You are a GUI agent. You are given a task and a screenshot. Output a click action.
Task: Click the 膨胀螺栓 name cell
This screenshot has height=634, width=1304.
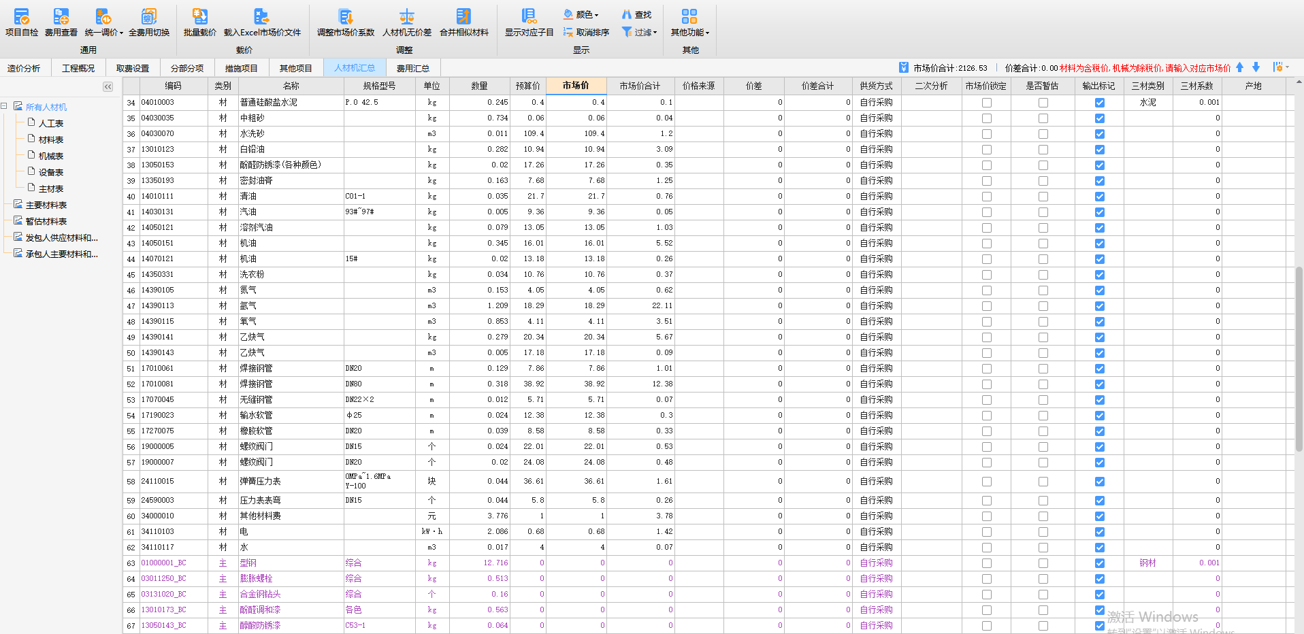click(x=291, y=579)
